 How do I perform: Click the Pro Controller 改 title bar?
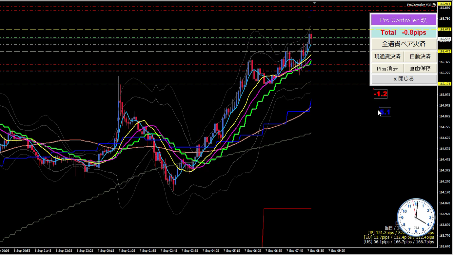pyautogui.click(x=404, y=20)
